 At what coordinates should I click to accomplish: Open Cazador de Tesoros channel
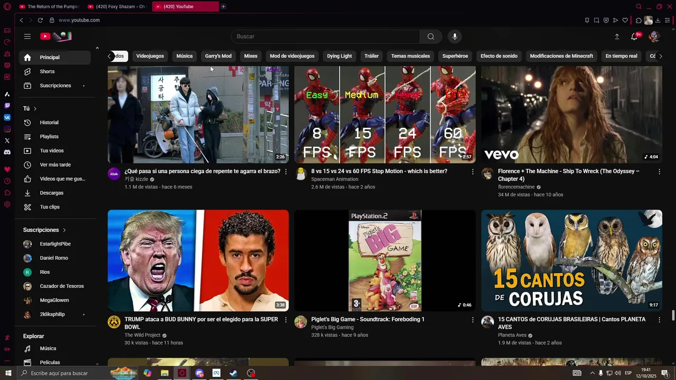pyautogui.click(x=54, y=286)
